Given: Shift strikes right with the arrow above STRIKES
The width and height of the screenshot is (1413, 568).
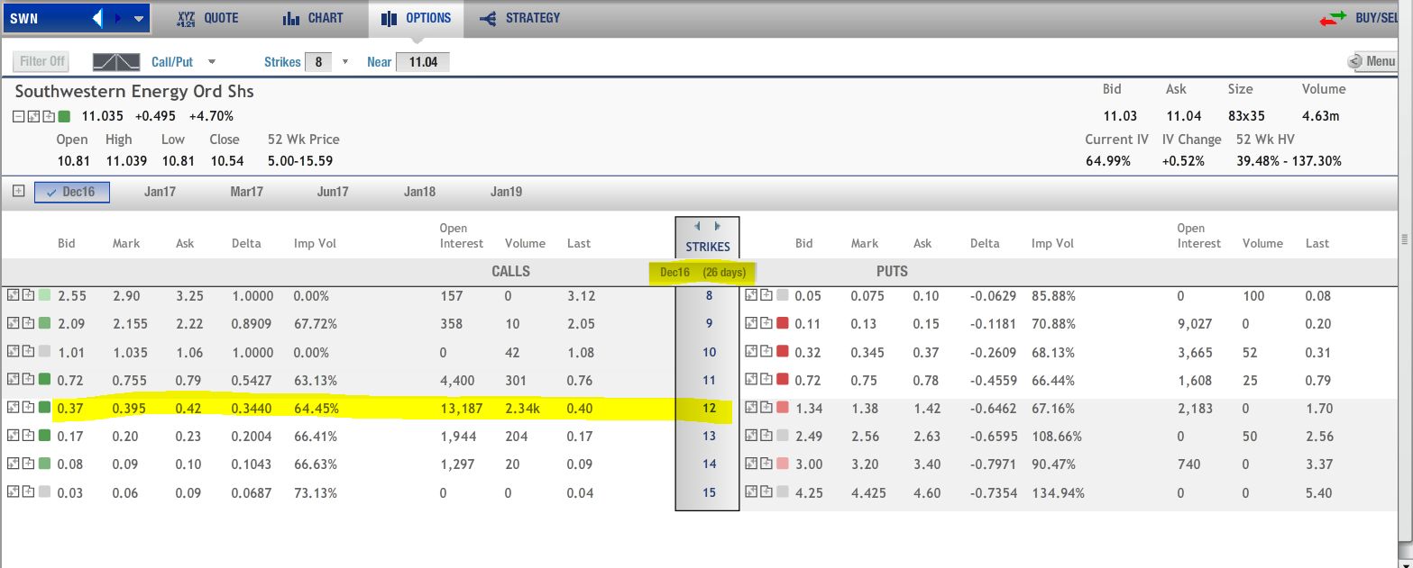Looking at the screenshot, I should [x=718, y=226].
